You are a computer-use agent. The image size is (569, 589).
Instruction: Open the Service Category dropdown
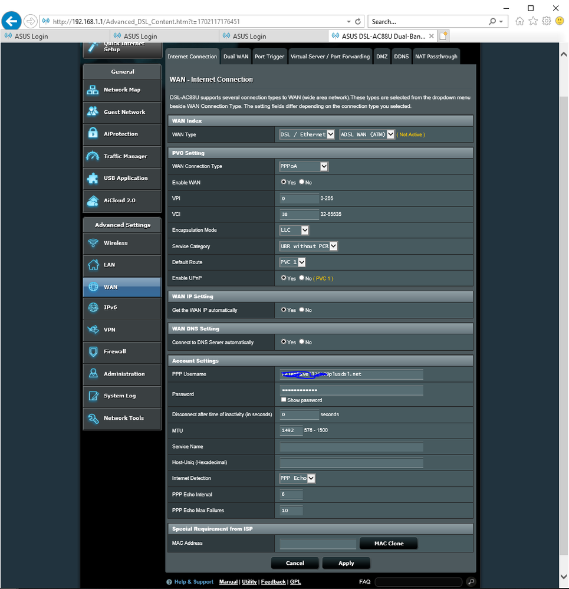pos(308,246)
